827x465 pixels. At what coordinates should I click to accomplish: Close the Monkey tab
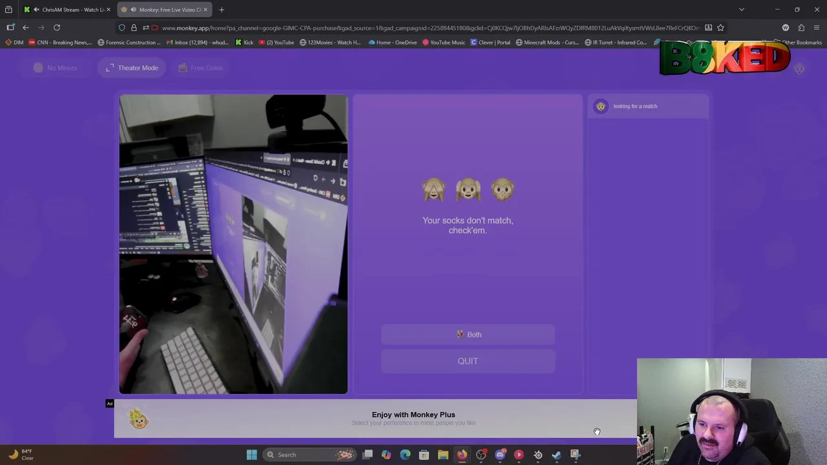(205, 10)
